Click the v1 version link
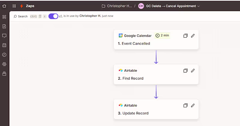 coord(61,16)
